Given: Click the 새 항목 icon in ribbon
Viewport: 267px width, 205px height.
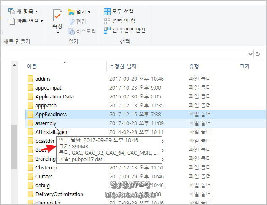Looking at the screenshot, I should coord(12,11).
